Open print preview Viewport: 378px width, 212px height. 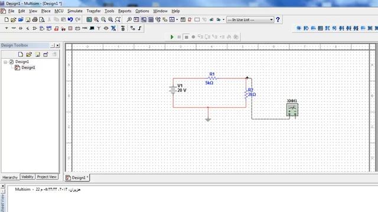42,19
